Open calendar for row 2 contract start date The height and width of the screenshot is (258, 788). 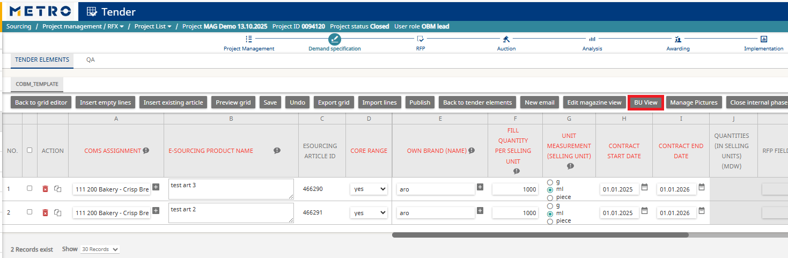pos(645,211)
